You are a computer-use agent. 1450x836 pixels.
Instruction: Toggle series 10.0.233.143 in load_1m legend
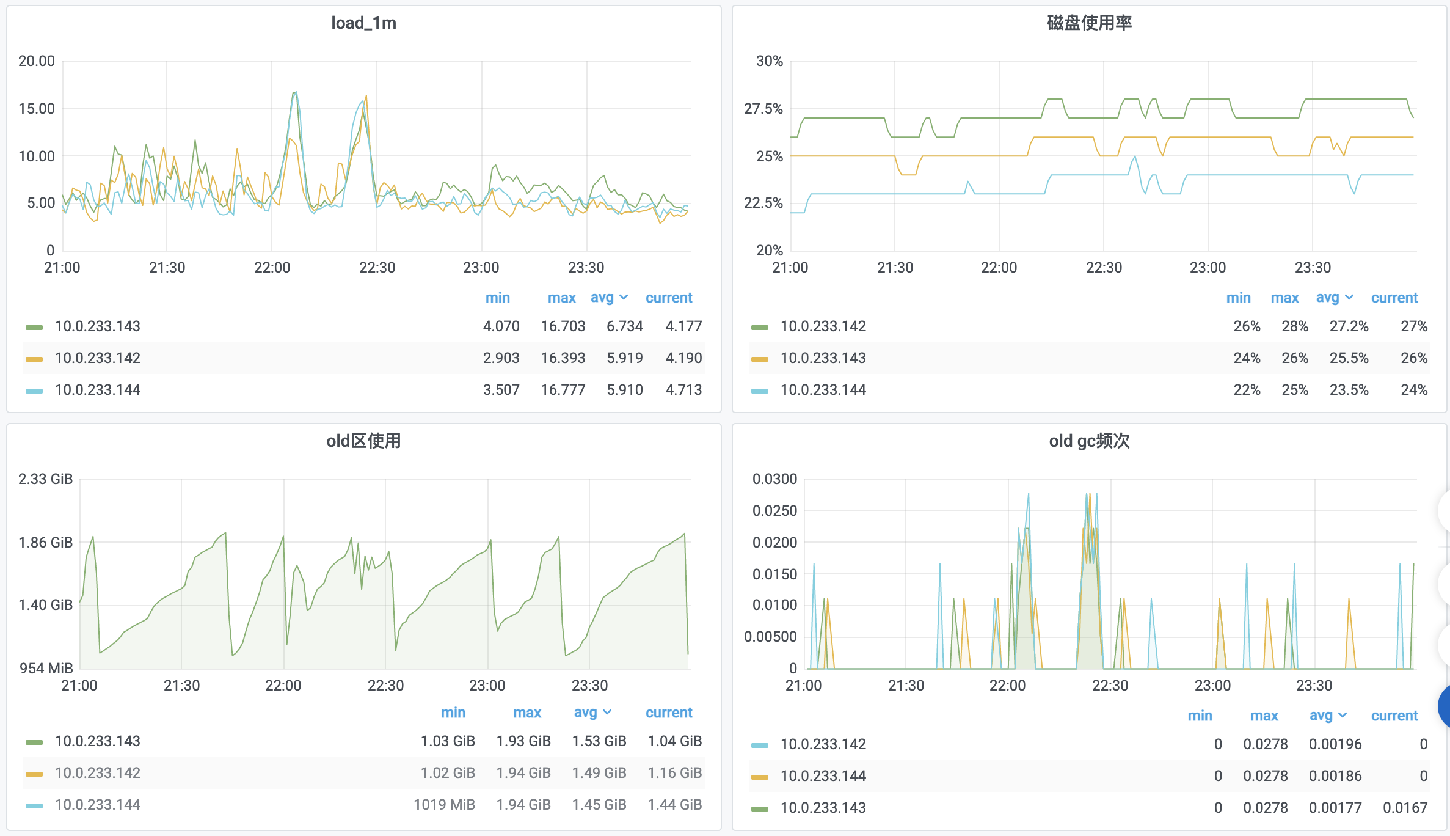coord(98,326)
